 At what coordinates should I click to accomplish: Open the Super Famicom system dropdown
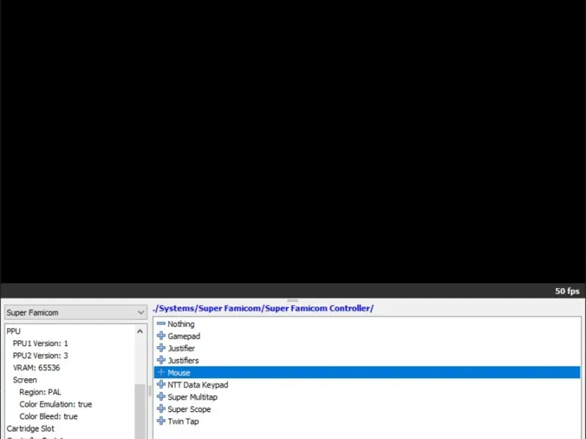click(x=75, y=312)
